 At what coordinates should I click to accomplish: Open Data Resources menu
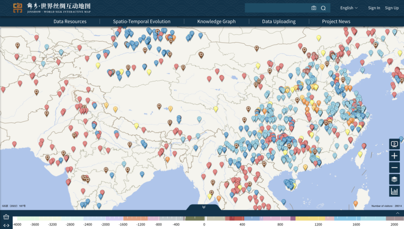(70, 22)
